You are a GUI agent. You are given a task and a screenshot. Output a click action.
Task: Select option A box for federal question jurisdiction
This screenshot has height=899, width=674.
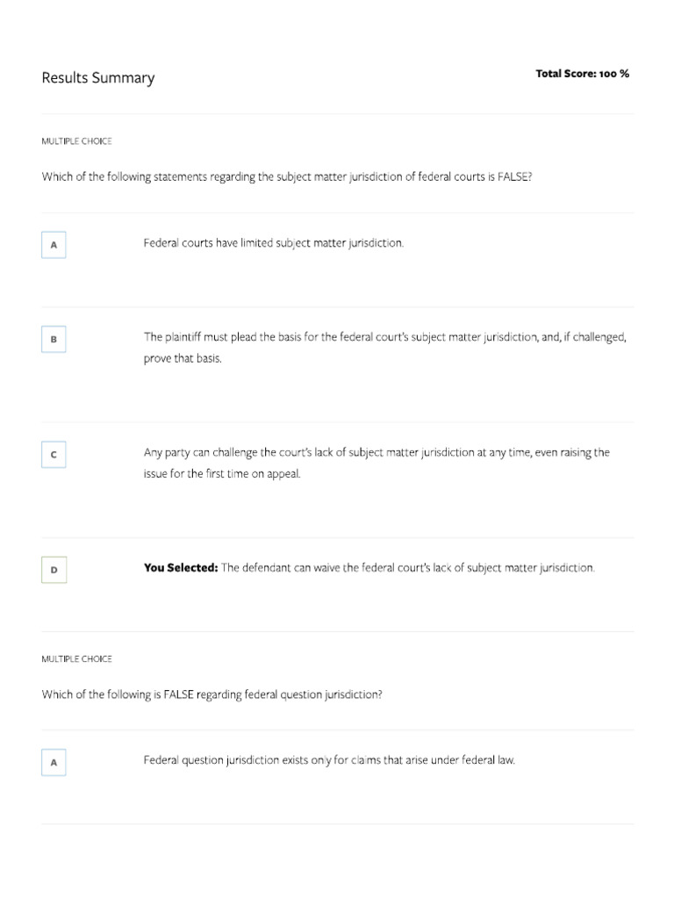click(x=54, y=763)
